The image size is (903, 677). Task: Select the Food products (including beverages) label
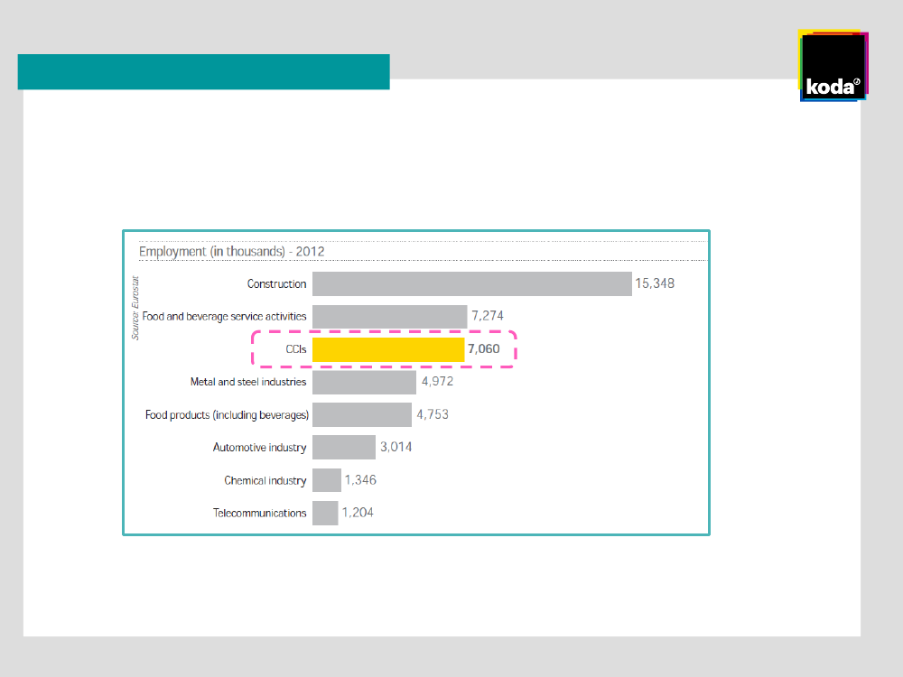[227, 415]
